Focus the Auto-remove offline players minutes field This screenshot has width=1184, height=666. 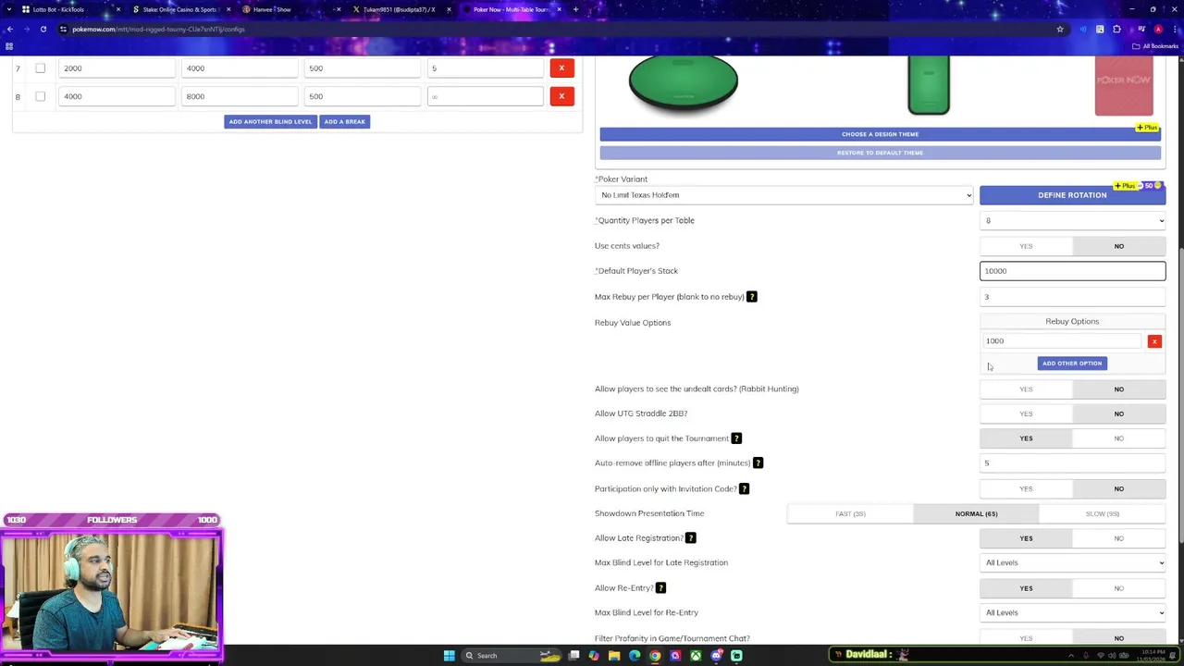[x=1073, y=463]
